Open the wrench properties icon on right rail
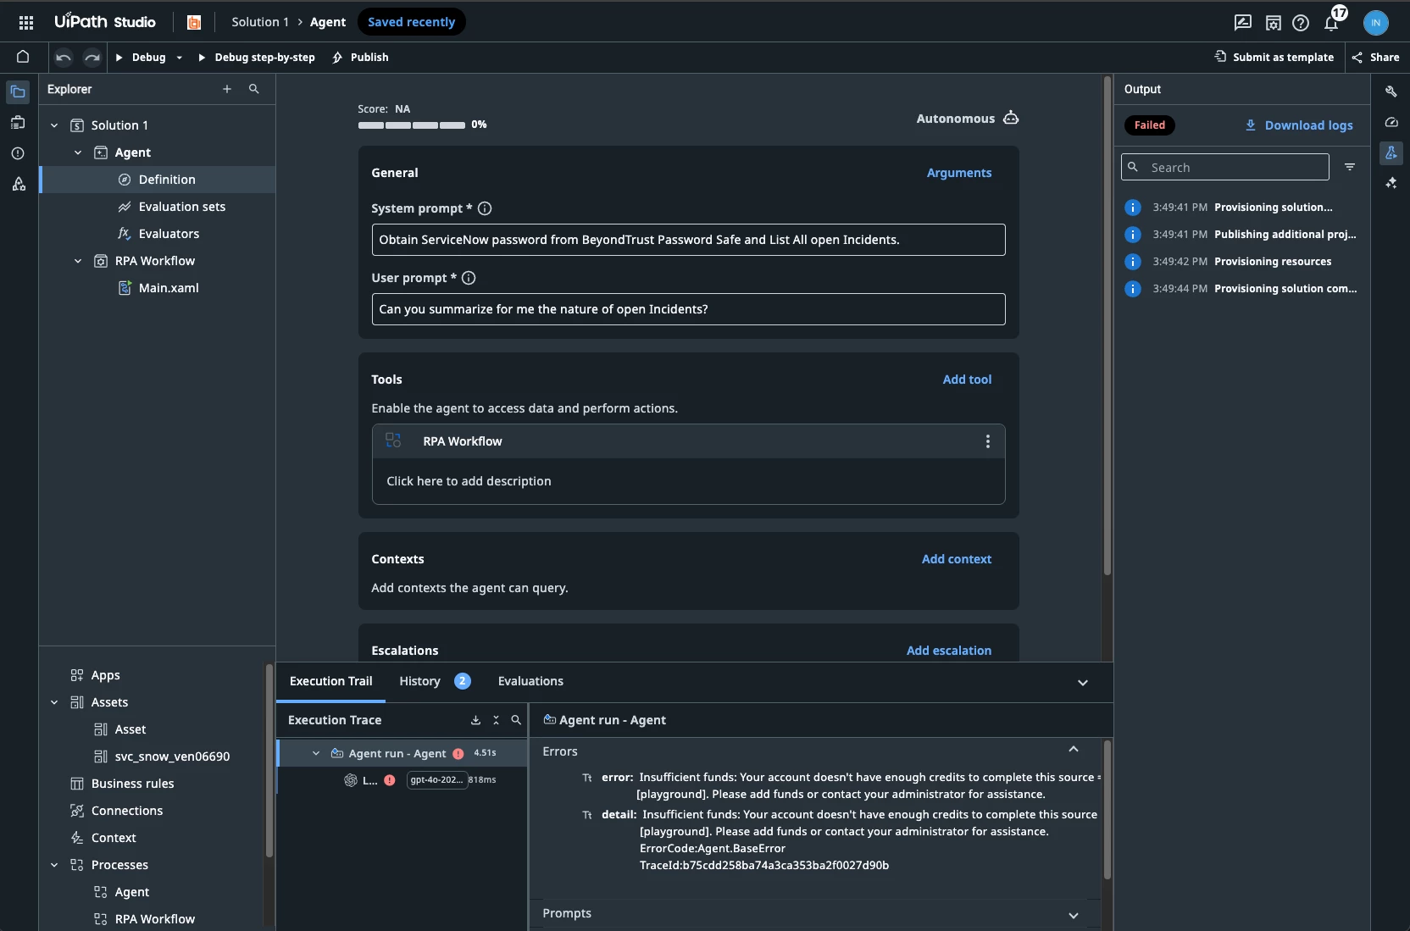 click(1391, 91)
